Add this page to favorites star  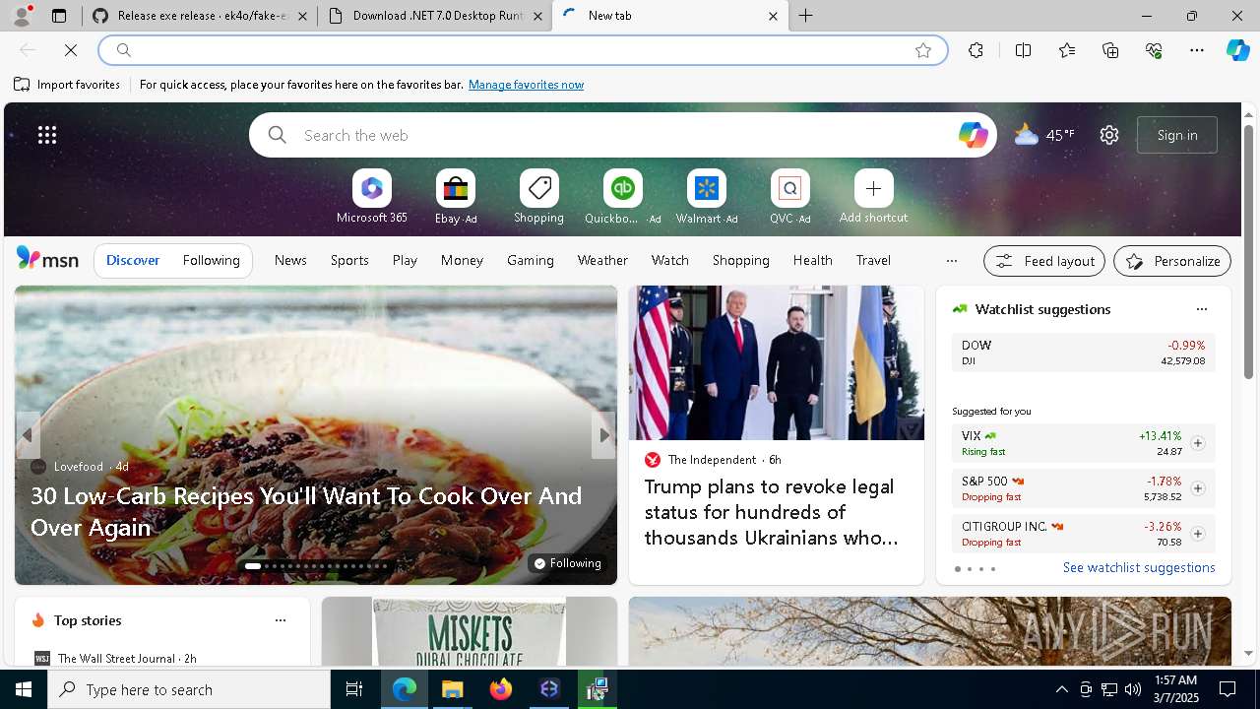pyautogui.click(x=923, y=50)
